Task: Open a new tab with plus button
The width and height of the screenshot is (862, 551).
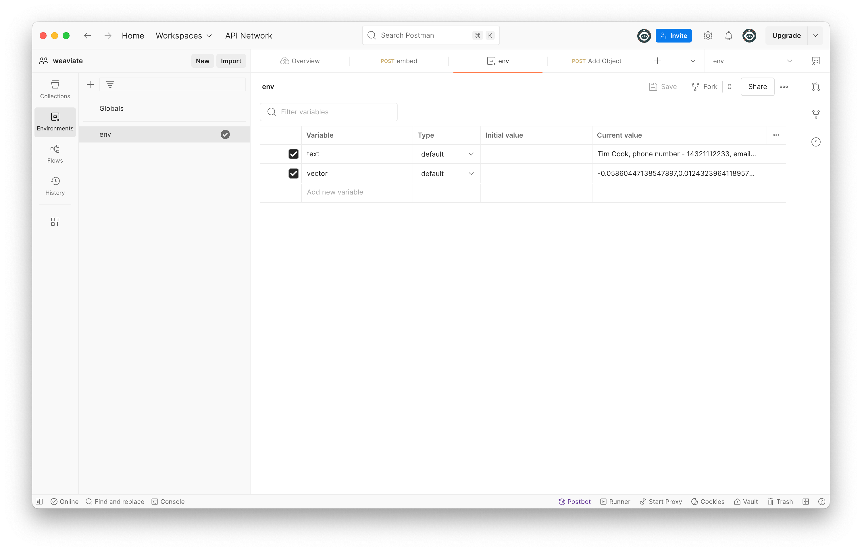Action: click(657, 61)
